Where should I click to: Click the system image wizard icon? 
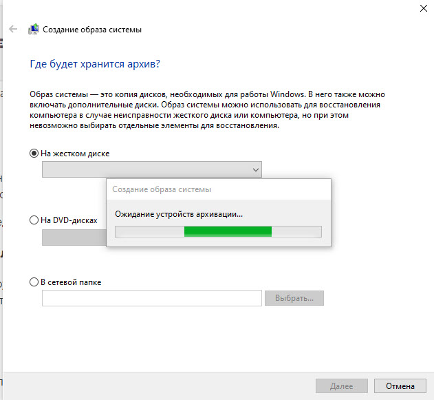33,30
